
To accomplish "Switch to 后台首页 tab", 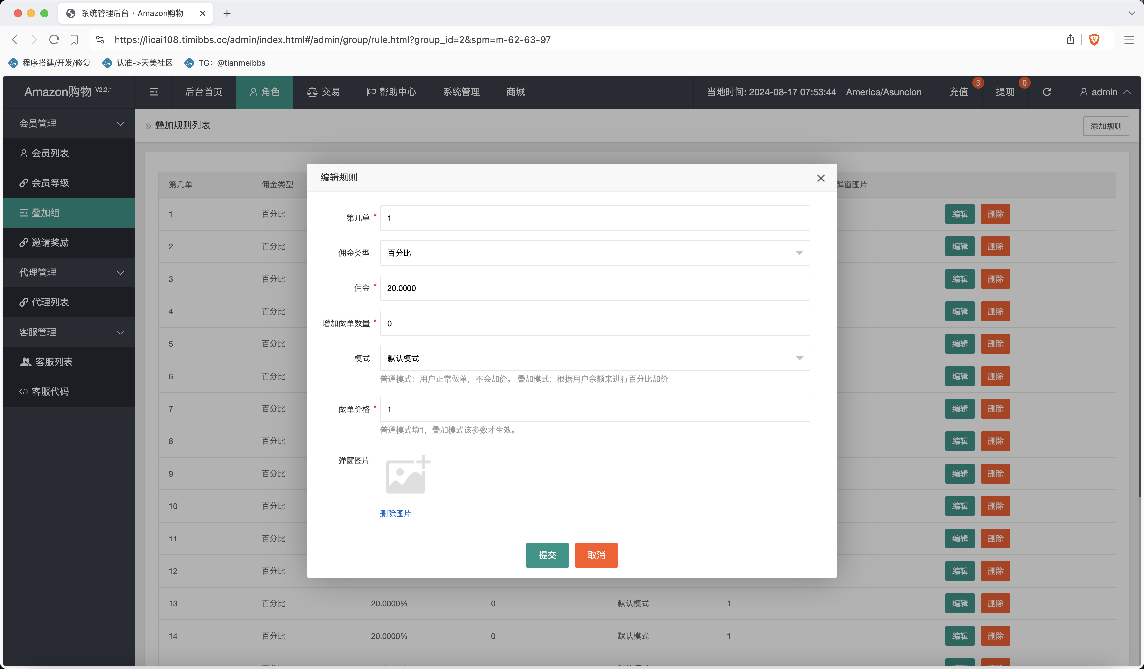I will 203,92.
